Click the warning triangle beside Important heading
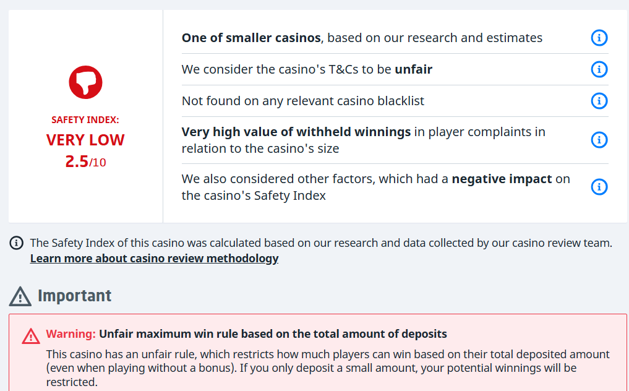This screenshot has height=391, width=629. (x=20, y=296)
